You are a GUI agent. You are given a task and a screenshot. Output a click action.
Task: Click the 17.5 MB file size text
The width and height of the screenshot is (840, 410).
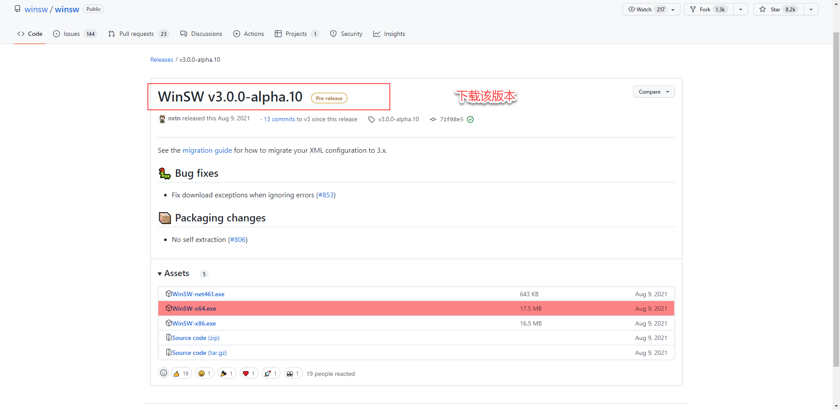pyautogui.click(x=531, y=308)
